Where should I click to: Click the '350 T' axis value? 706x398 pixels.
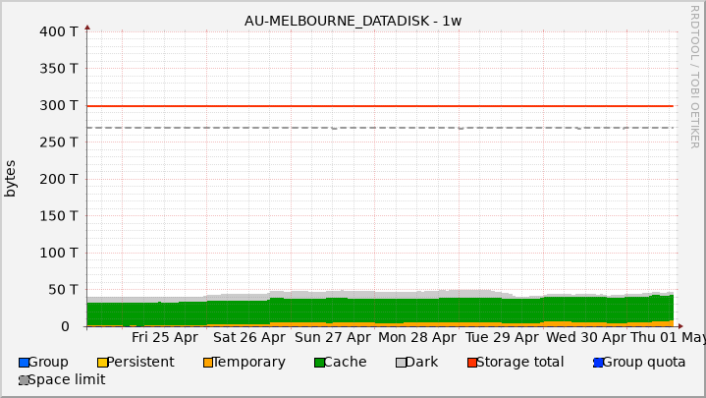click(x=59, y=69)
